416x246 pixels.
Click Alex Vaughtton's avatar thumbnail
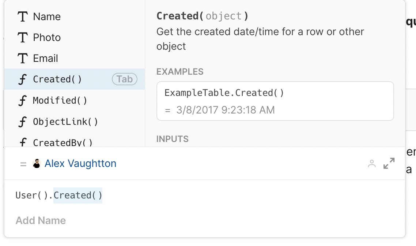37,164
